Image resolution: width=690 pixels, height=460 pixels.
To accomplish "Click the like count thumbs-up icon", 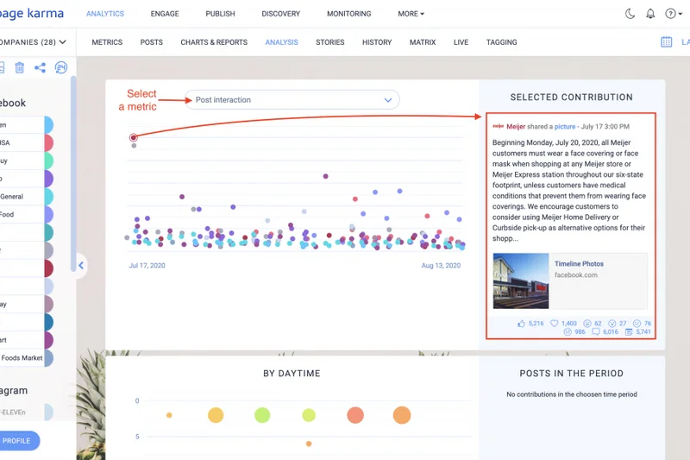I will [522, 324].
